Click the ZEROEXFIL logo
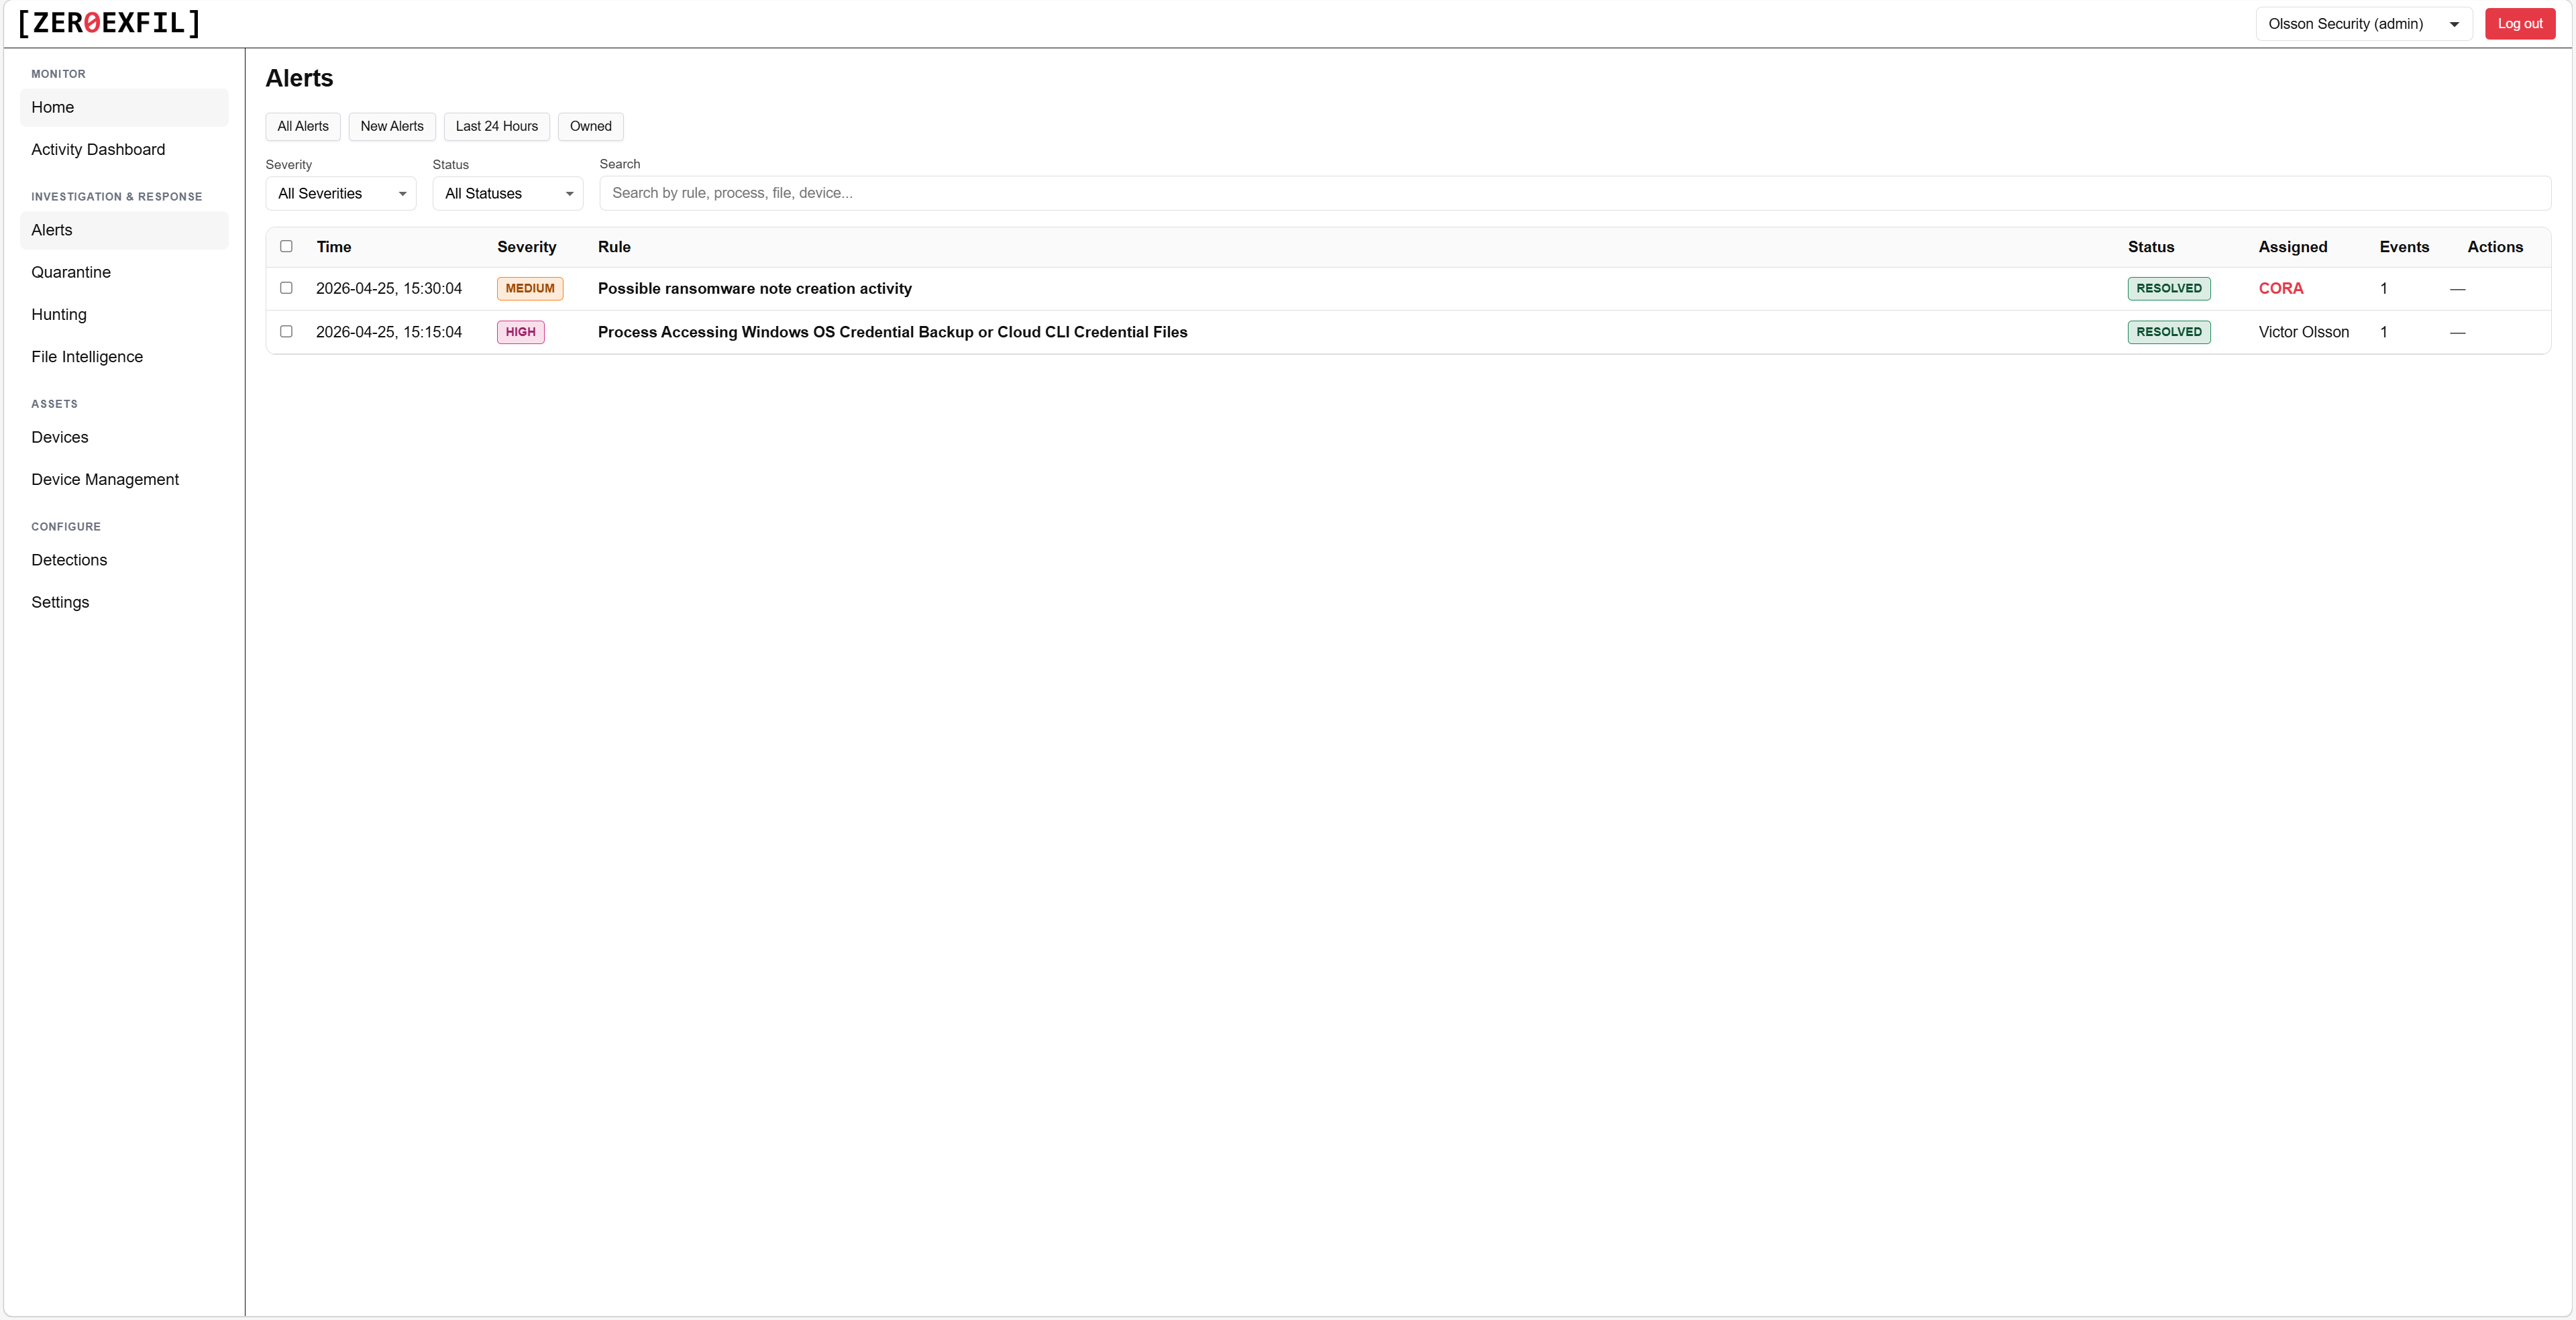 (107, 23)
